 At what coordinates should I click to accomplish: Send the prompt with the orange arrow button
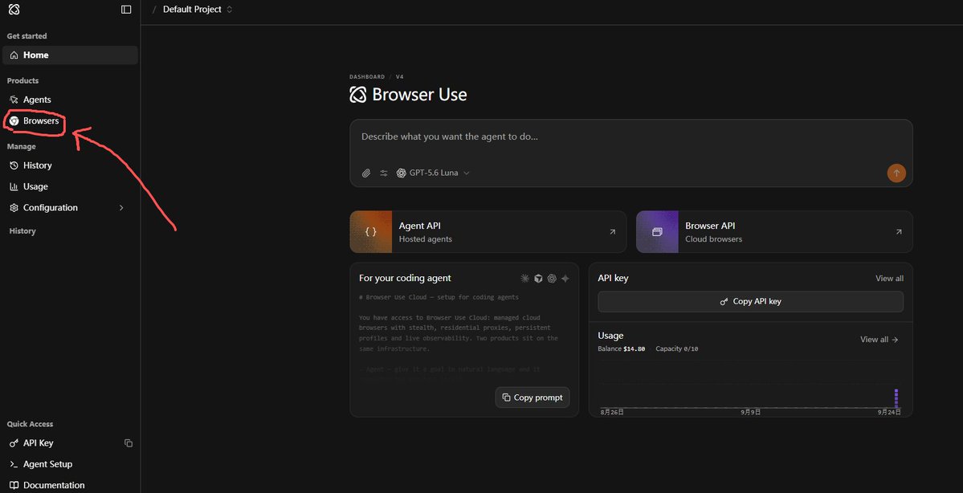pos(896,173)
